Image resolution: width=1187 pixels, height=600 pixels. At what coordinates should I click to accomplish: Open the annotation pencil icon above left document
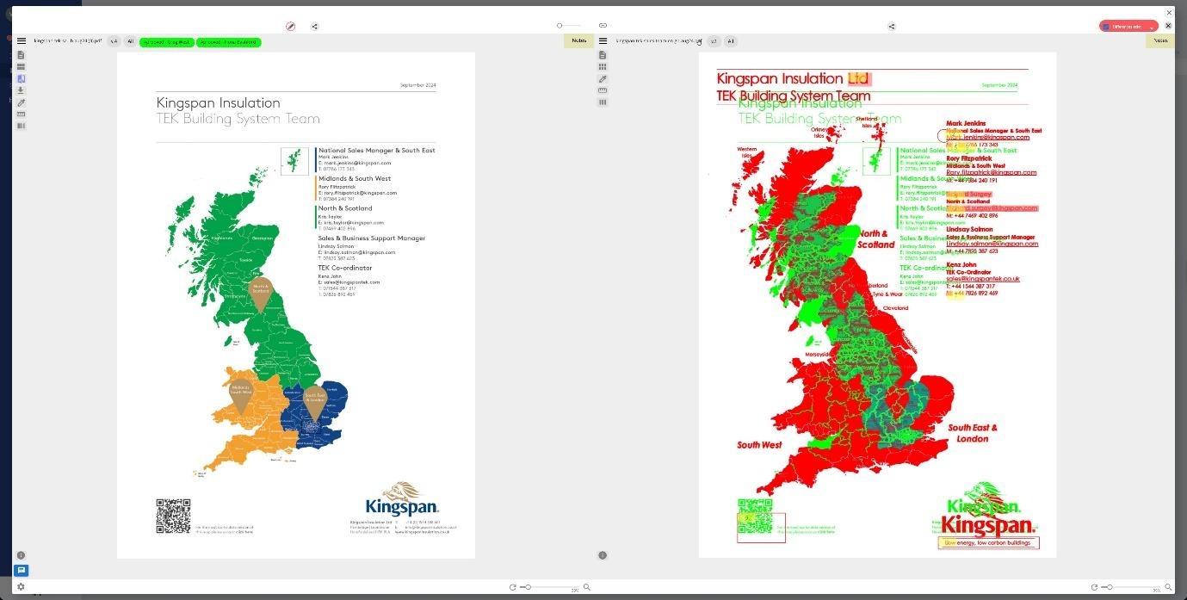(290, 27)
